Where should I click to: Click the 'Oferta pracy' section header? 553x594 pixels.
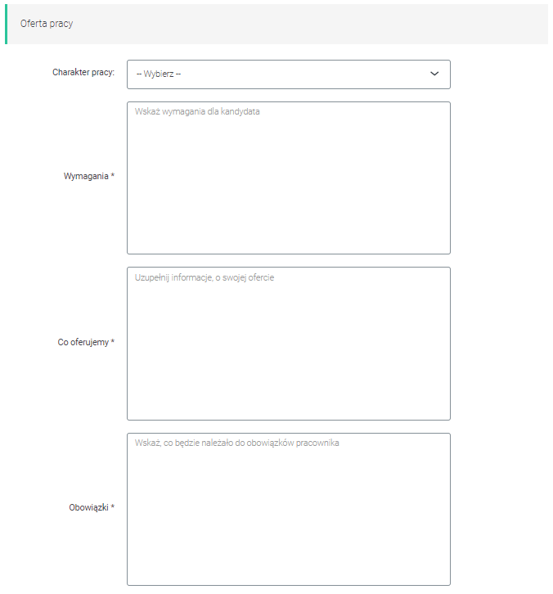[x=47, y=24]
